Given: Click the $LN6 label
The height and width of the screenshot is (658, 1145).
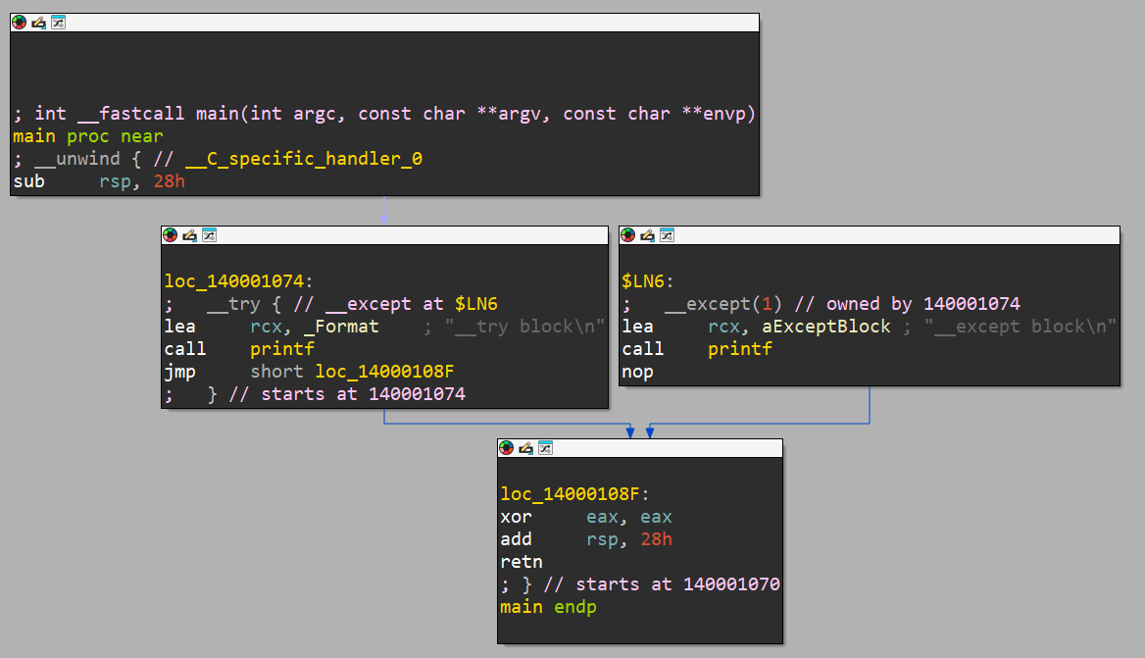Looking at the screenshot, I should pyautogui.click(x=644, y=281).
